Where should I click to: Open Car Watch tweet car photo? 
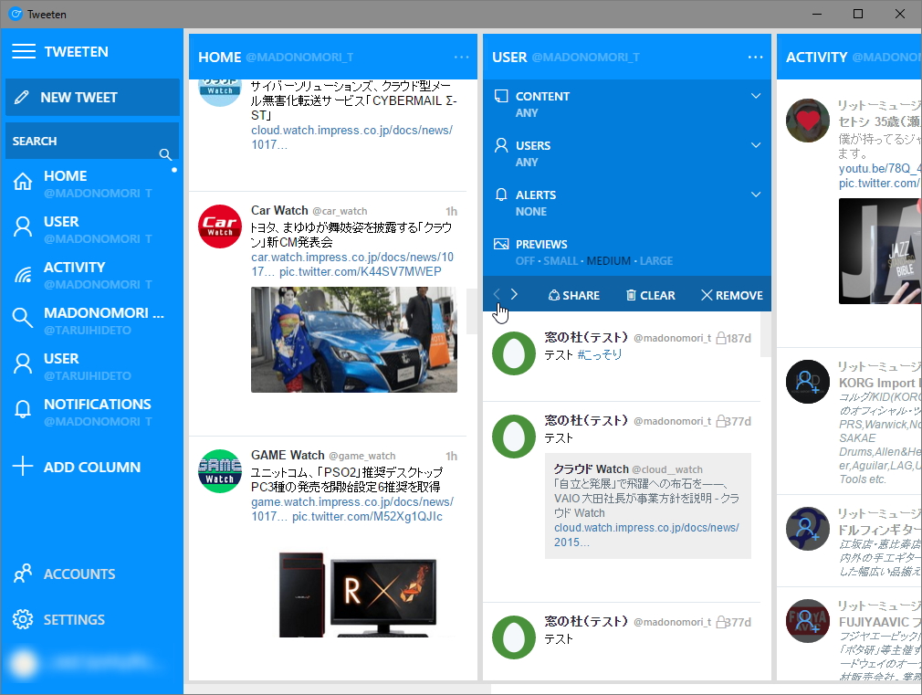tap(354, 340)
